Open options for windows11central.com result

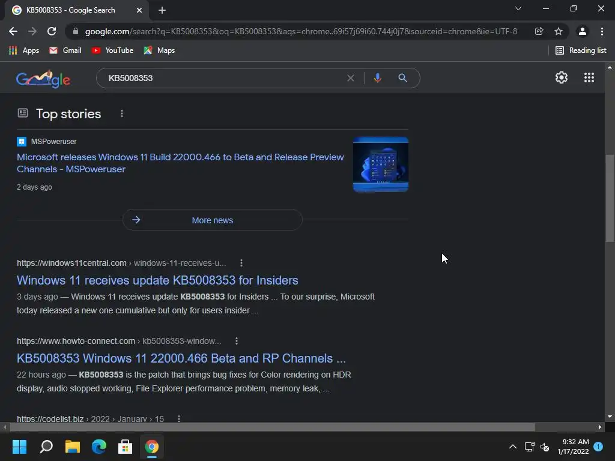(241, 263)
